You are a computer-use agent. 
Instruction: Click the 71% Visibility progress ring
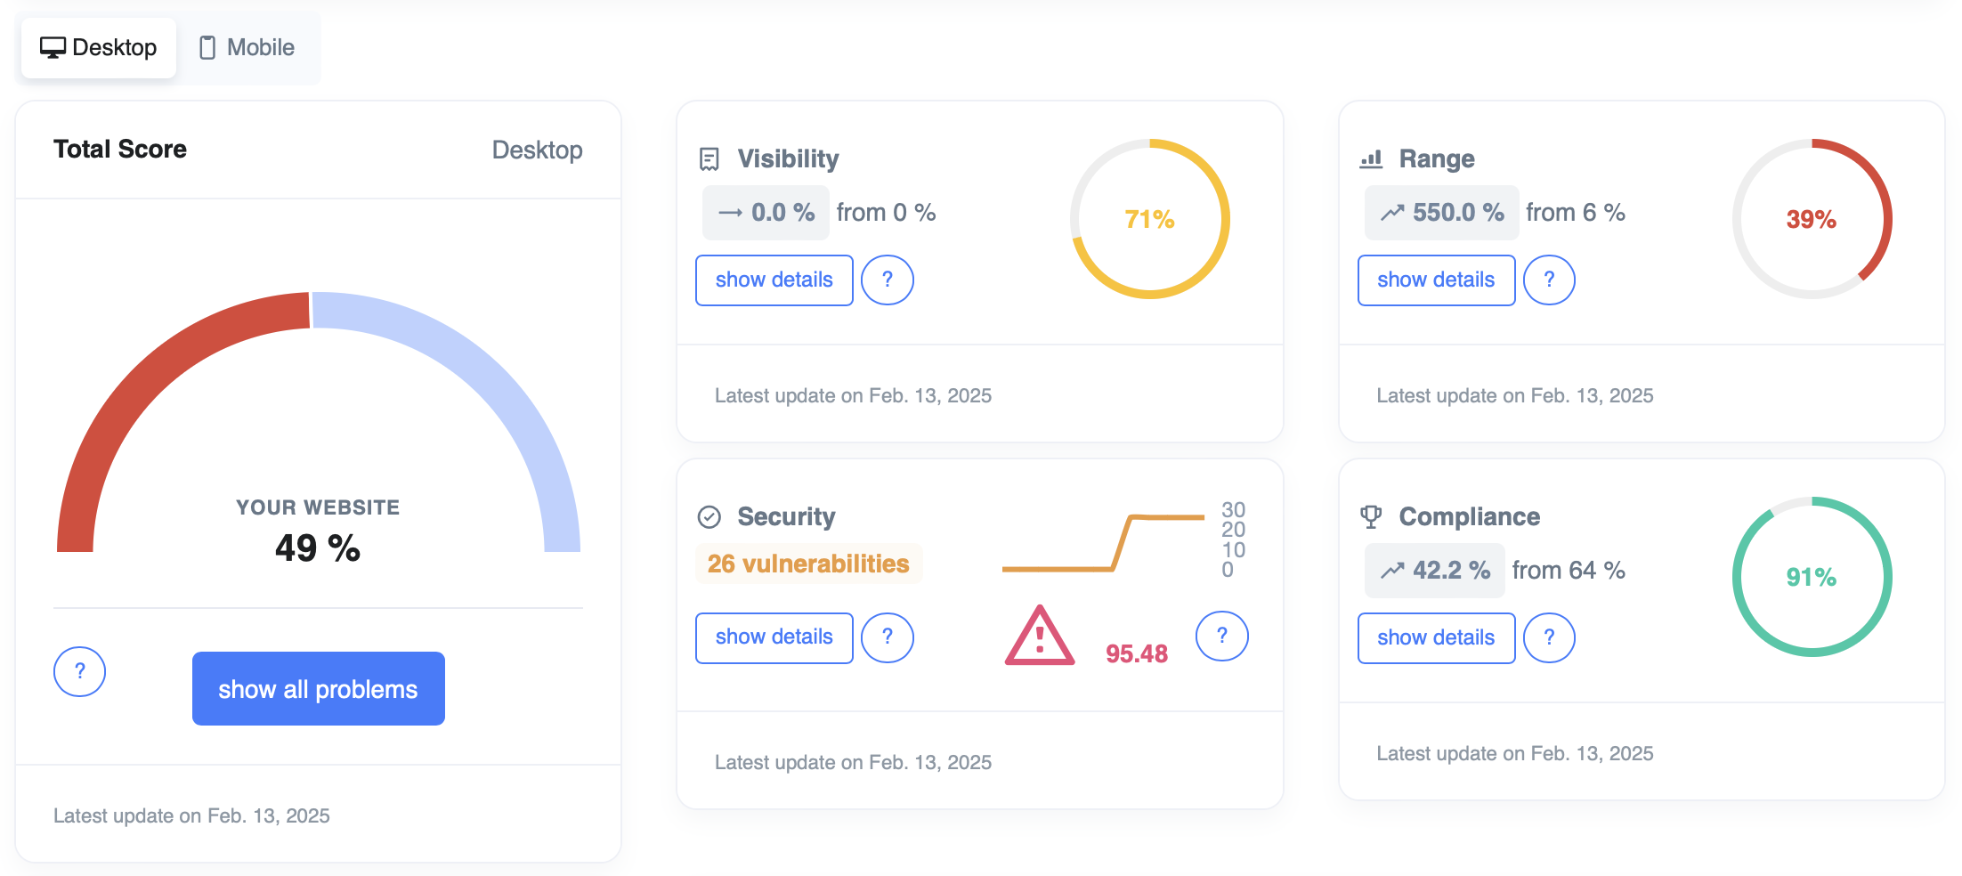click(x=1150, y=219)
